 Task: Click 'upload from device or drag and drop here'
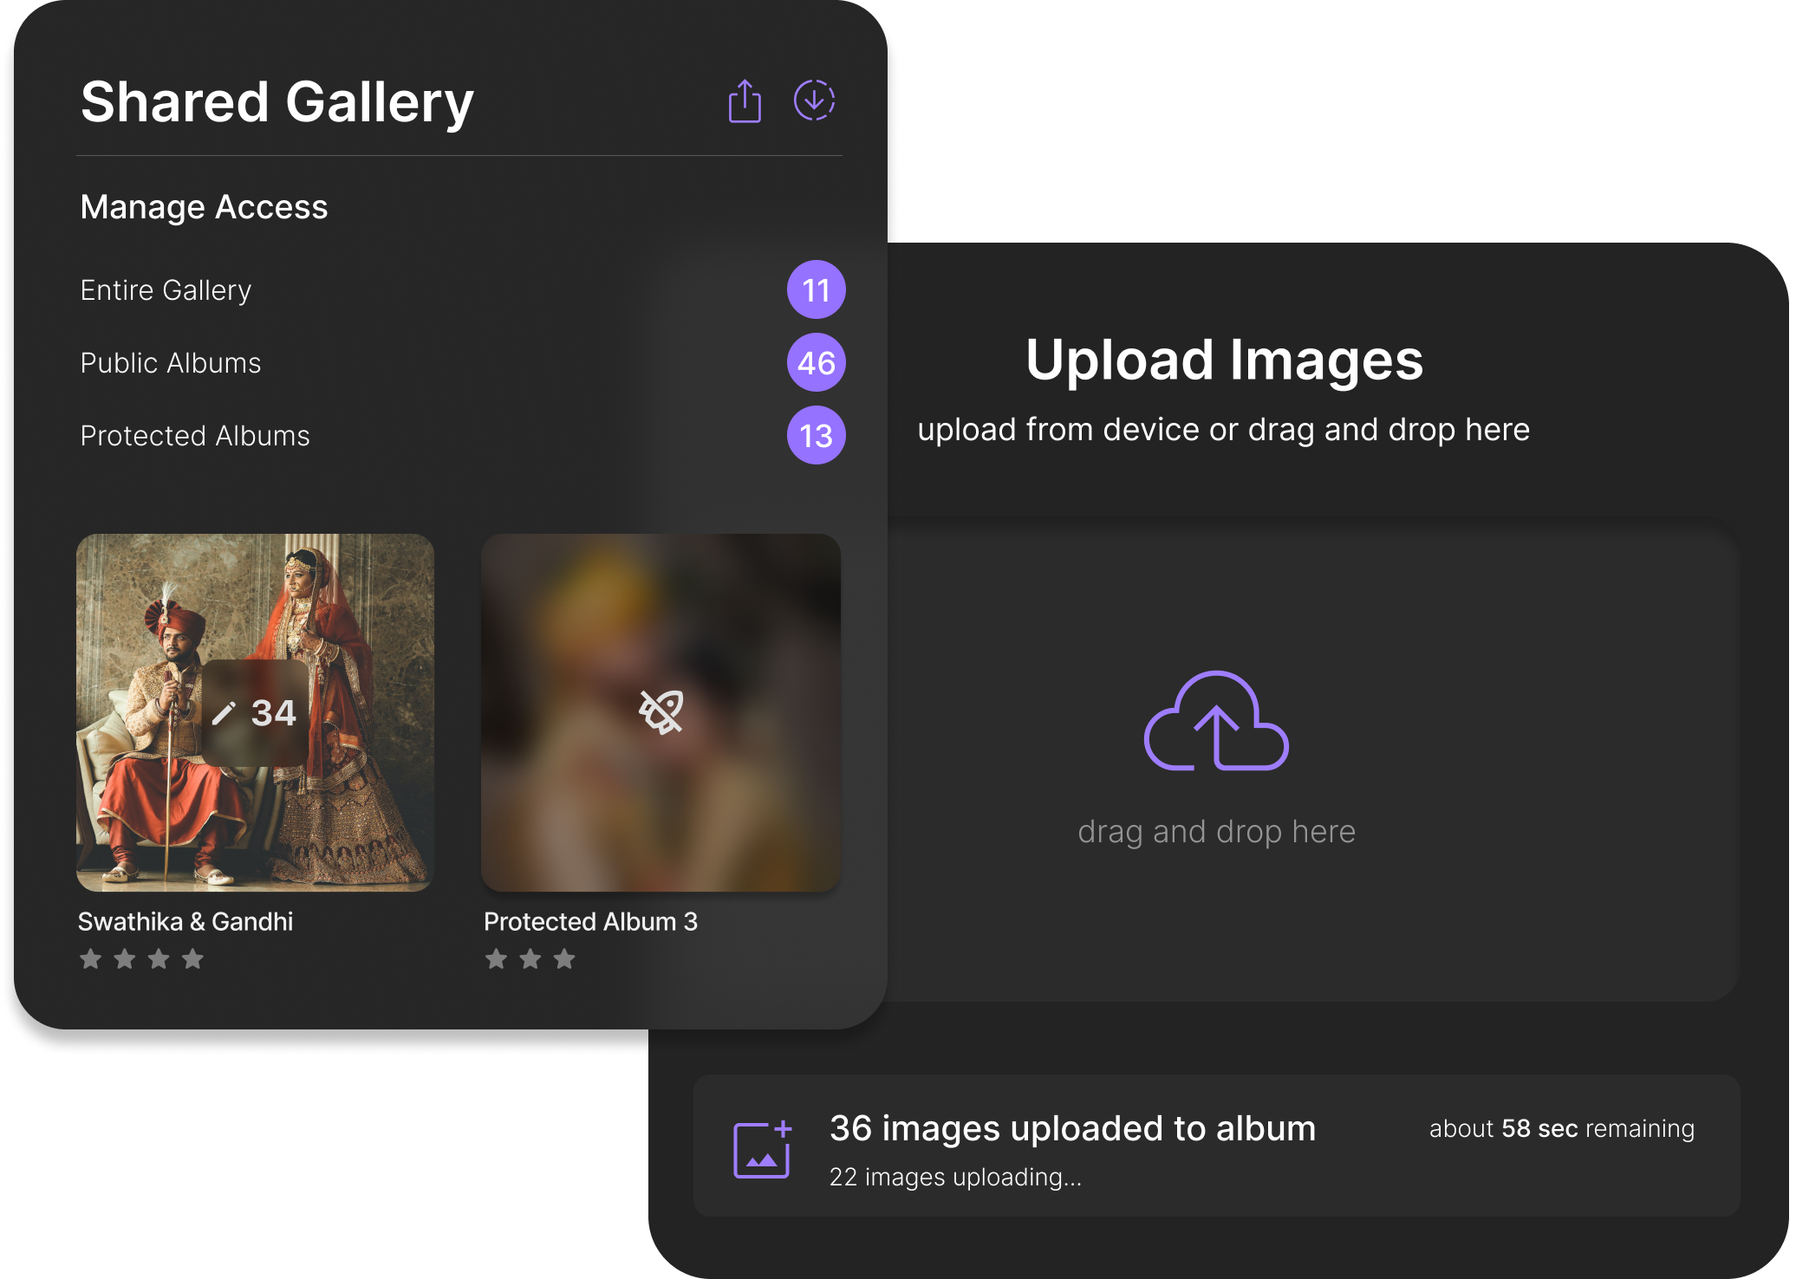[x=1224, y=430]
